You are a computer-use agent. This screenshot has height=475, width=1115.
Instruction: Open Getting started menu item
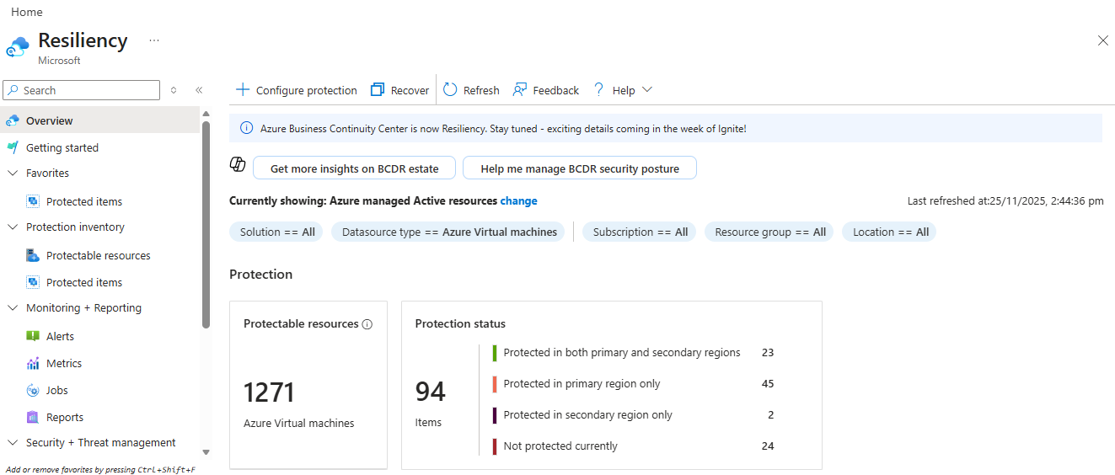(62, 148)
